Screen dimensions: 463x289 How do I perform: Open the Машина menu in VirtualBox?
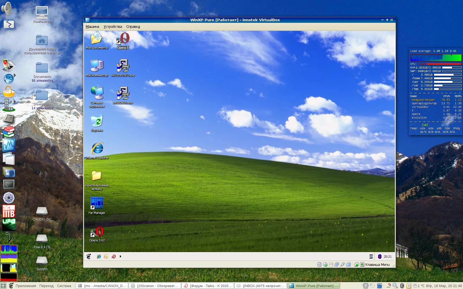click(92, 27)
